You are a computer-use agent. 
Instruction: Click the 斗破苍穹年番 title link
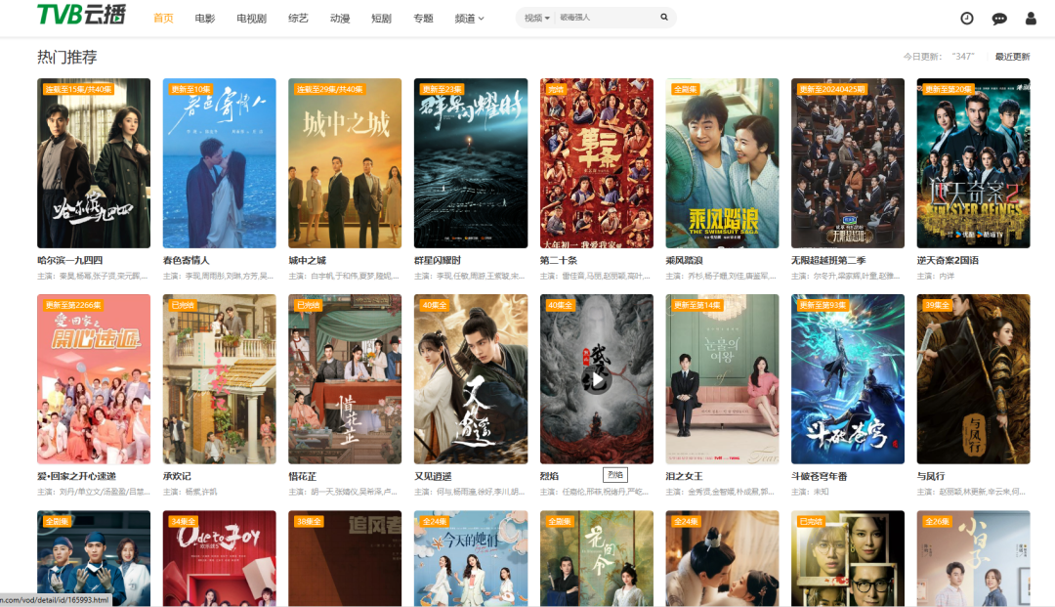pyautogui.click(x=820, y=476)
